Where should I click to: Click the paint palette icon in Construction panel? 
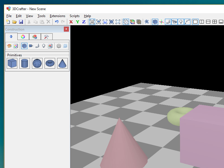click(9, 46)
